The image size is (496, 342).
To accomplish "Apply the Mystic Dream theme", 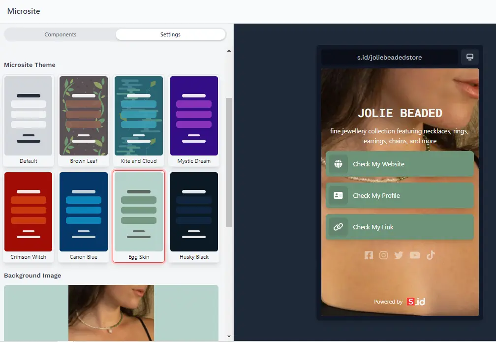I will click(x=194, y=121).
